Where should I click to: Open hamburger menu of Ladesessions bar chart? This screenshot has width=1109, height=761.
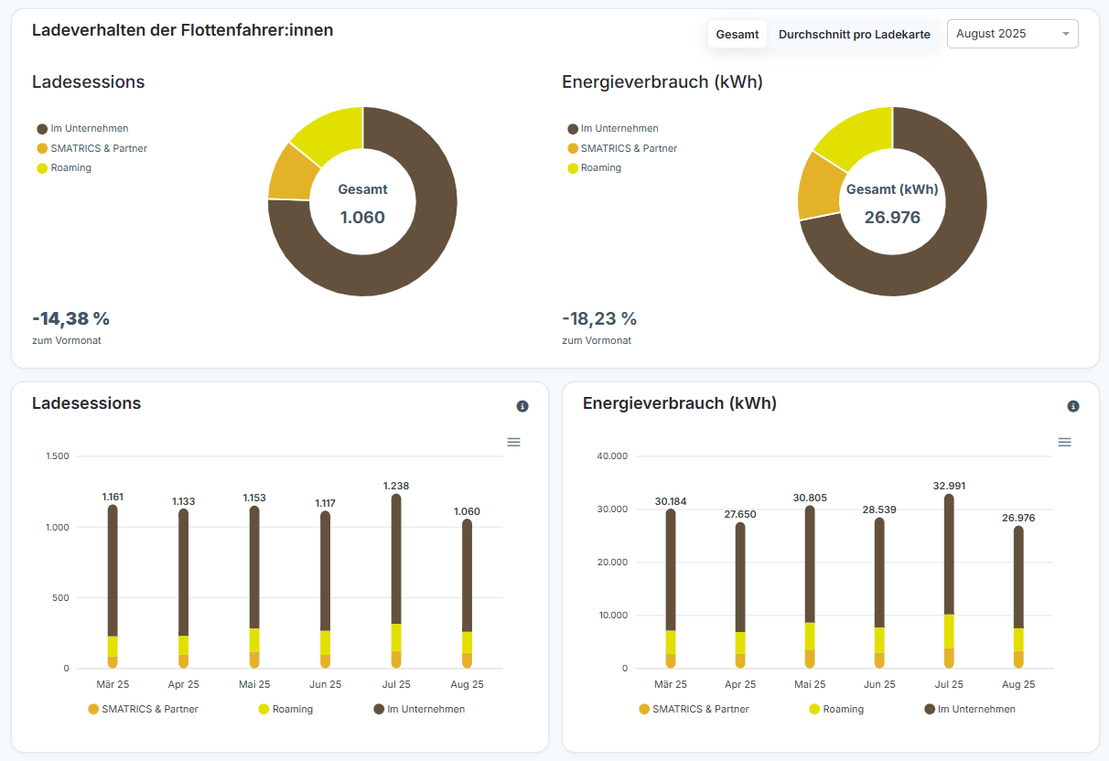[x=513, y=442]
